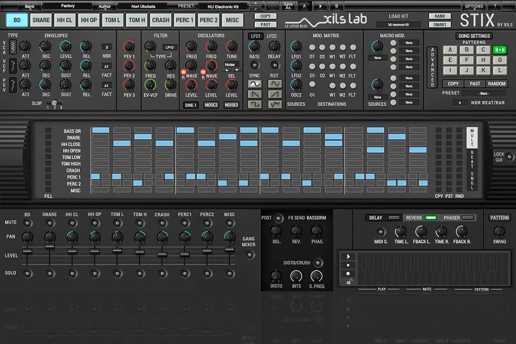Open the Noise oscillator selector
The image size is (516, 344).
[232, 64]
